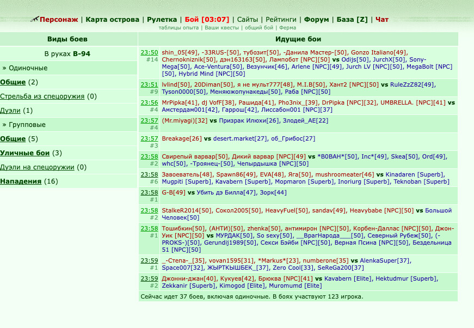Screen dimensions: 474x328
Task: Open Уличные бои list
Action: pos(24,153)
